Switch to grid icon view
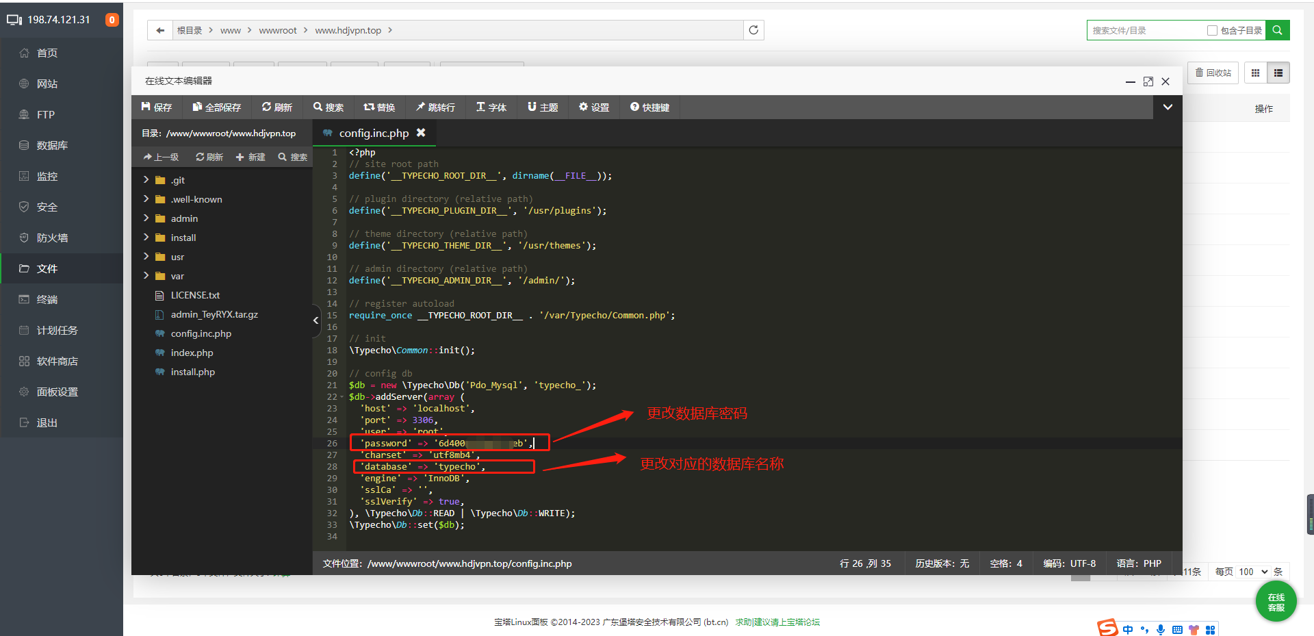This screenshot has height=636, width=1314. [1255, 73]
